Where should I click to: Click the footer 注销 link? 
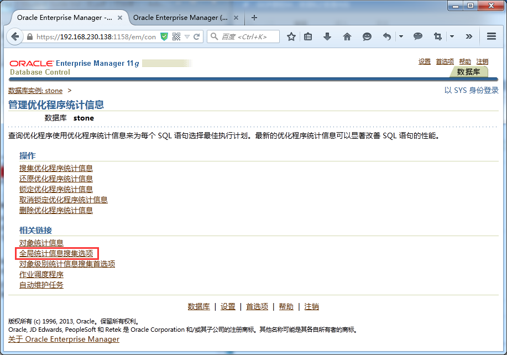(312, 306)
